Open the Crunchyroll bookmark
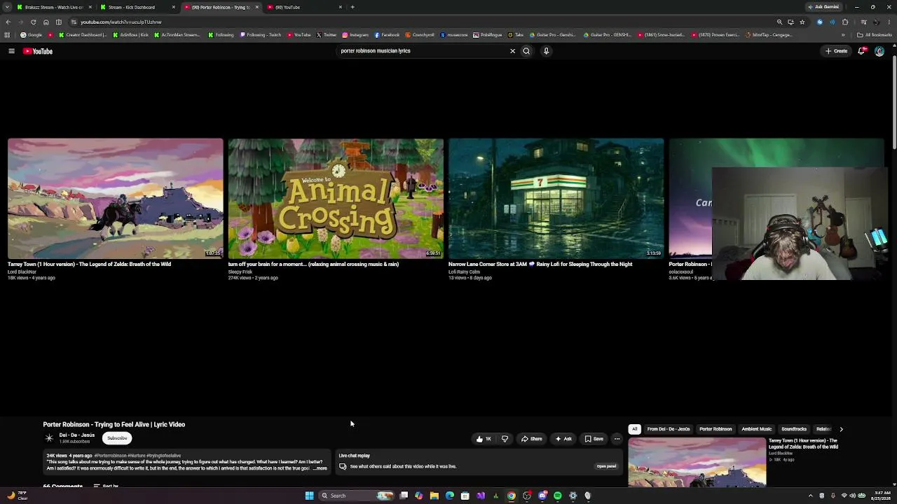 coord(420,35)
